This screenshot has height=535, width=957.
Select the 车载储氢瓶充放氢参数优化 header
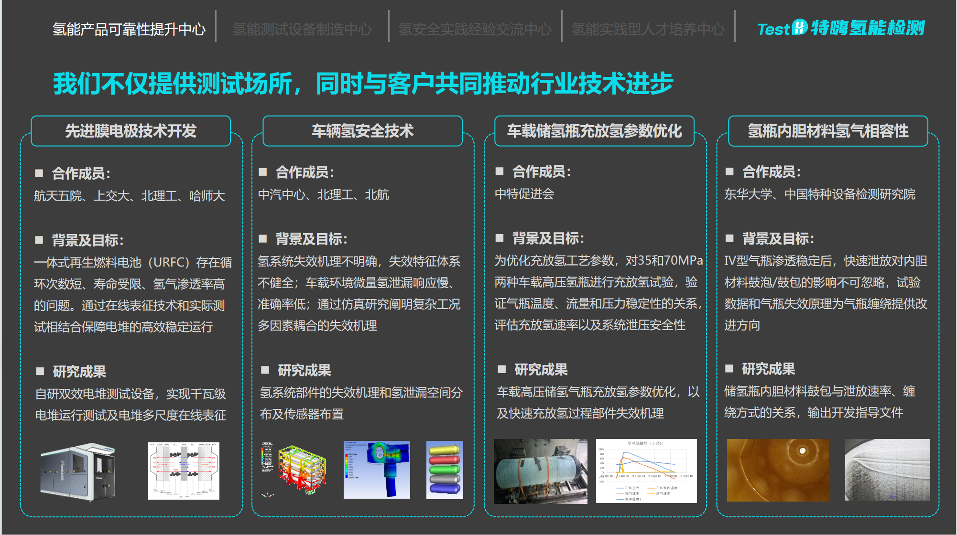[x=594, y=131]
